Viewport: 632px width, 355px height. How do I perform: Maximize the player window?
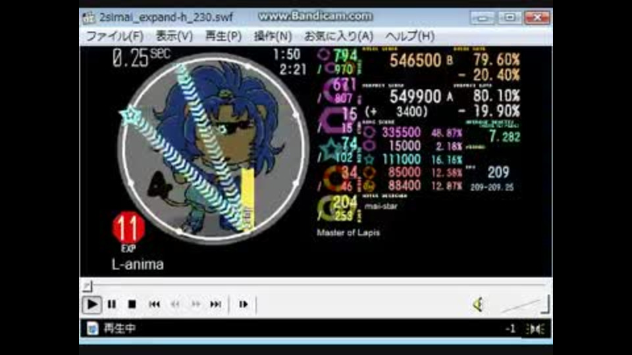pos(510,17)
